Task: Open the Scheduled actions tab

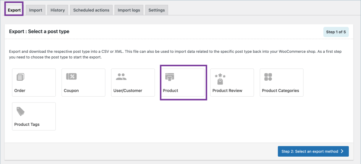Action: 91,10
